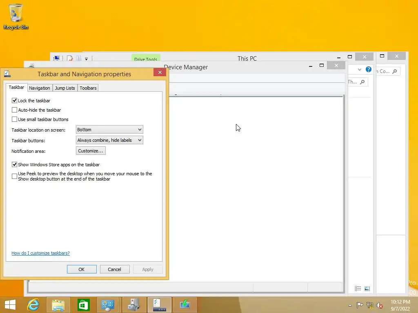Click the blue Help icon in This PC
The width and height of the screenshot is (418, 313).
369,69
